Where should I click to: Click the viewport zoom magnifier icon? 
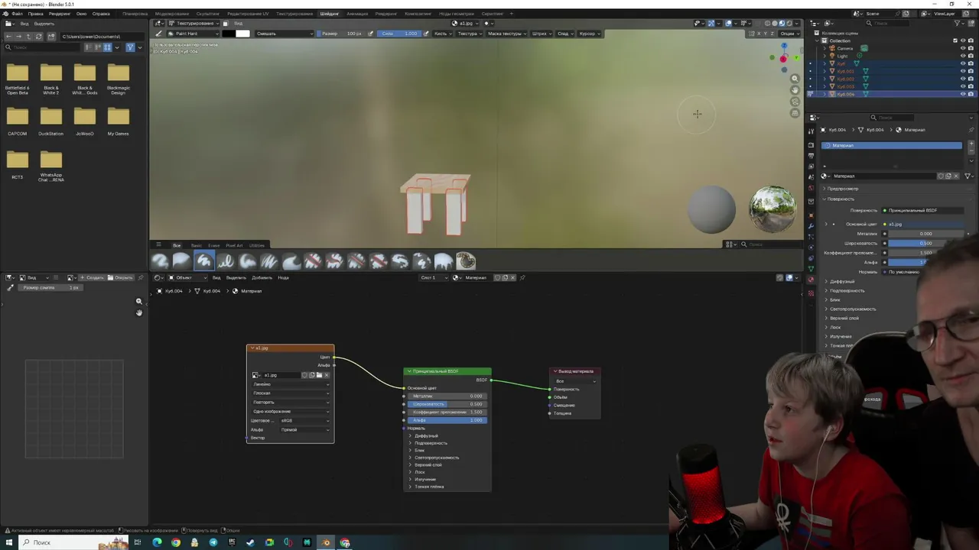point(795,79)
